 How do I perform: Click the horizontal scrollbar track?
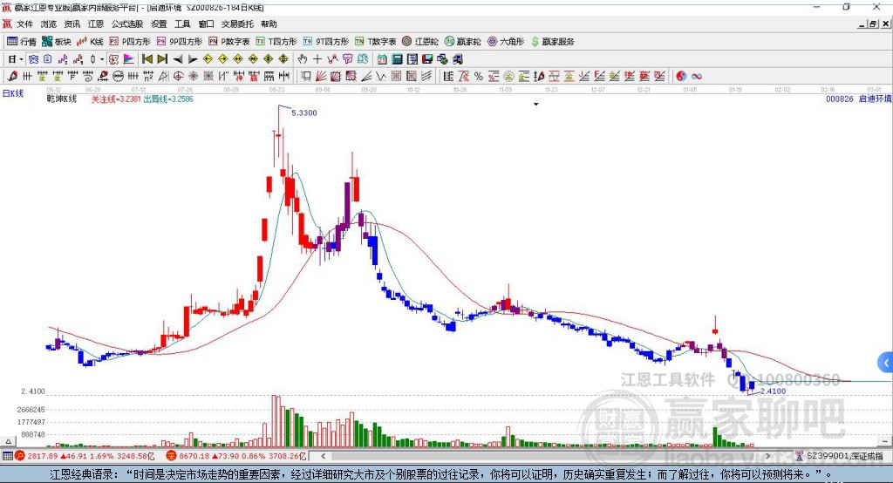546,456
